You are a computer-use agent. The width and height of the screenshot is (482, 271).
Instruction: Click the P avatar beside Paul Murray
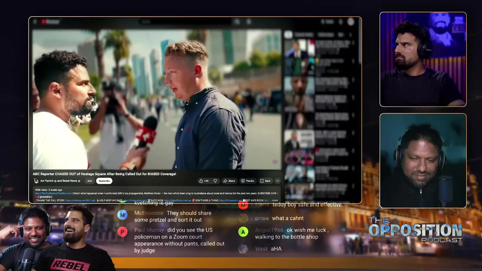tap(122, 232)
